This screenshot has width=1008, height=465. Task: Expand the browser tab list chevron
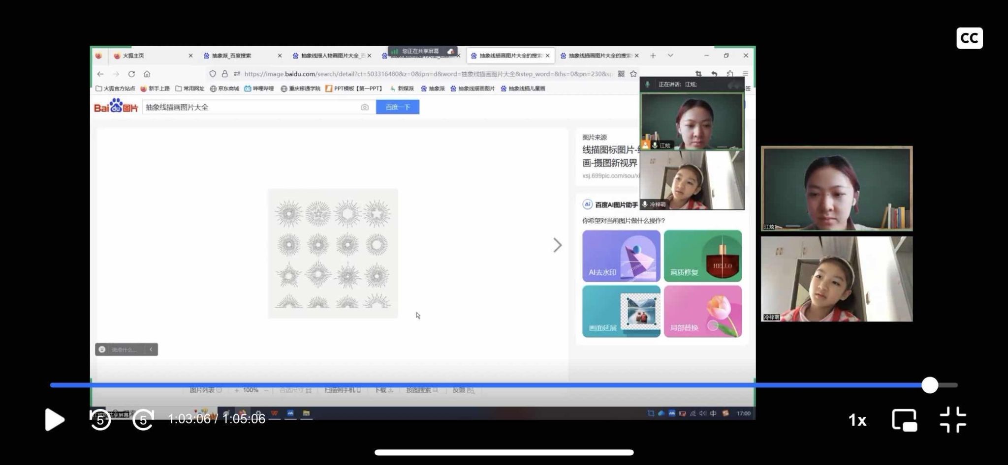tap(670, 56)
